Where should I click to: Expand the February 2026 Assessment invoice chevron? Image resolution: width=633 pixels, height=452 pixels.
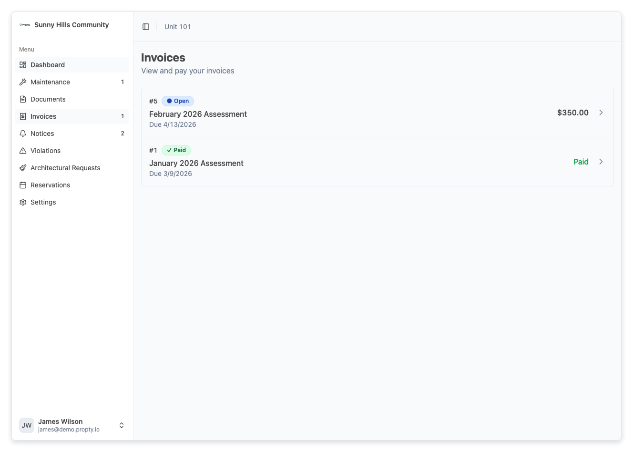pyautogui.click(x=601, y=113)
